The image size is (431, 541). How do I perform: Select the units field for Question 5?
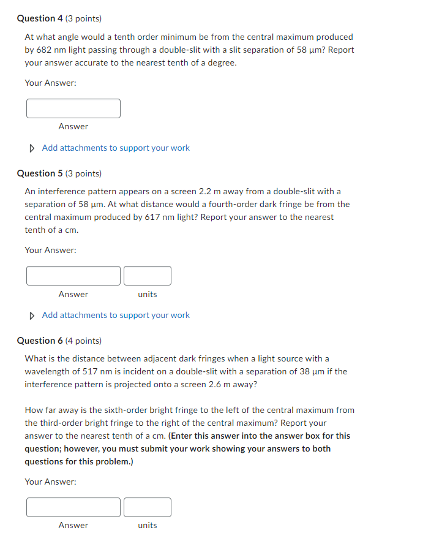tap(147, 275)
